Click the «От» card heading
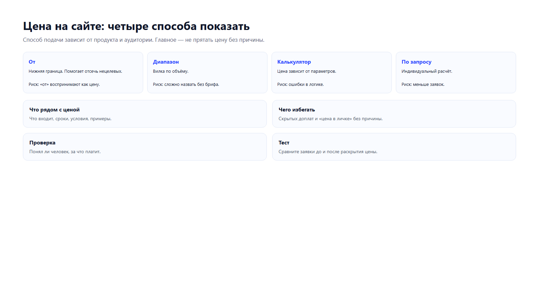539x303 pixels. tap(32, 62)
